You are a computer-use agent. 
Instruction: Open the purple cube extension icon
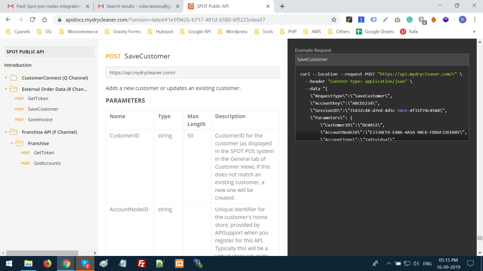tap(446, 20)
